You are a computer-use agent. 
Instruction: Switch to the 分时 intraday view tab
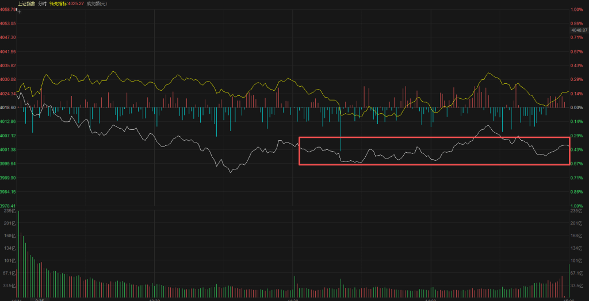(x=43, y=4)
